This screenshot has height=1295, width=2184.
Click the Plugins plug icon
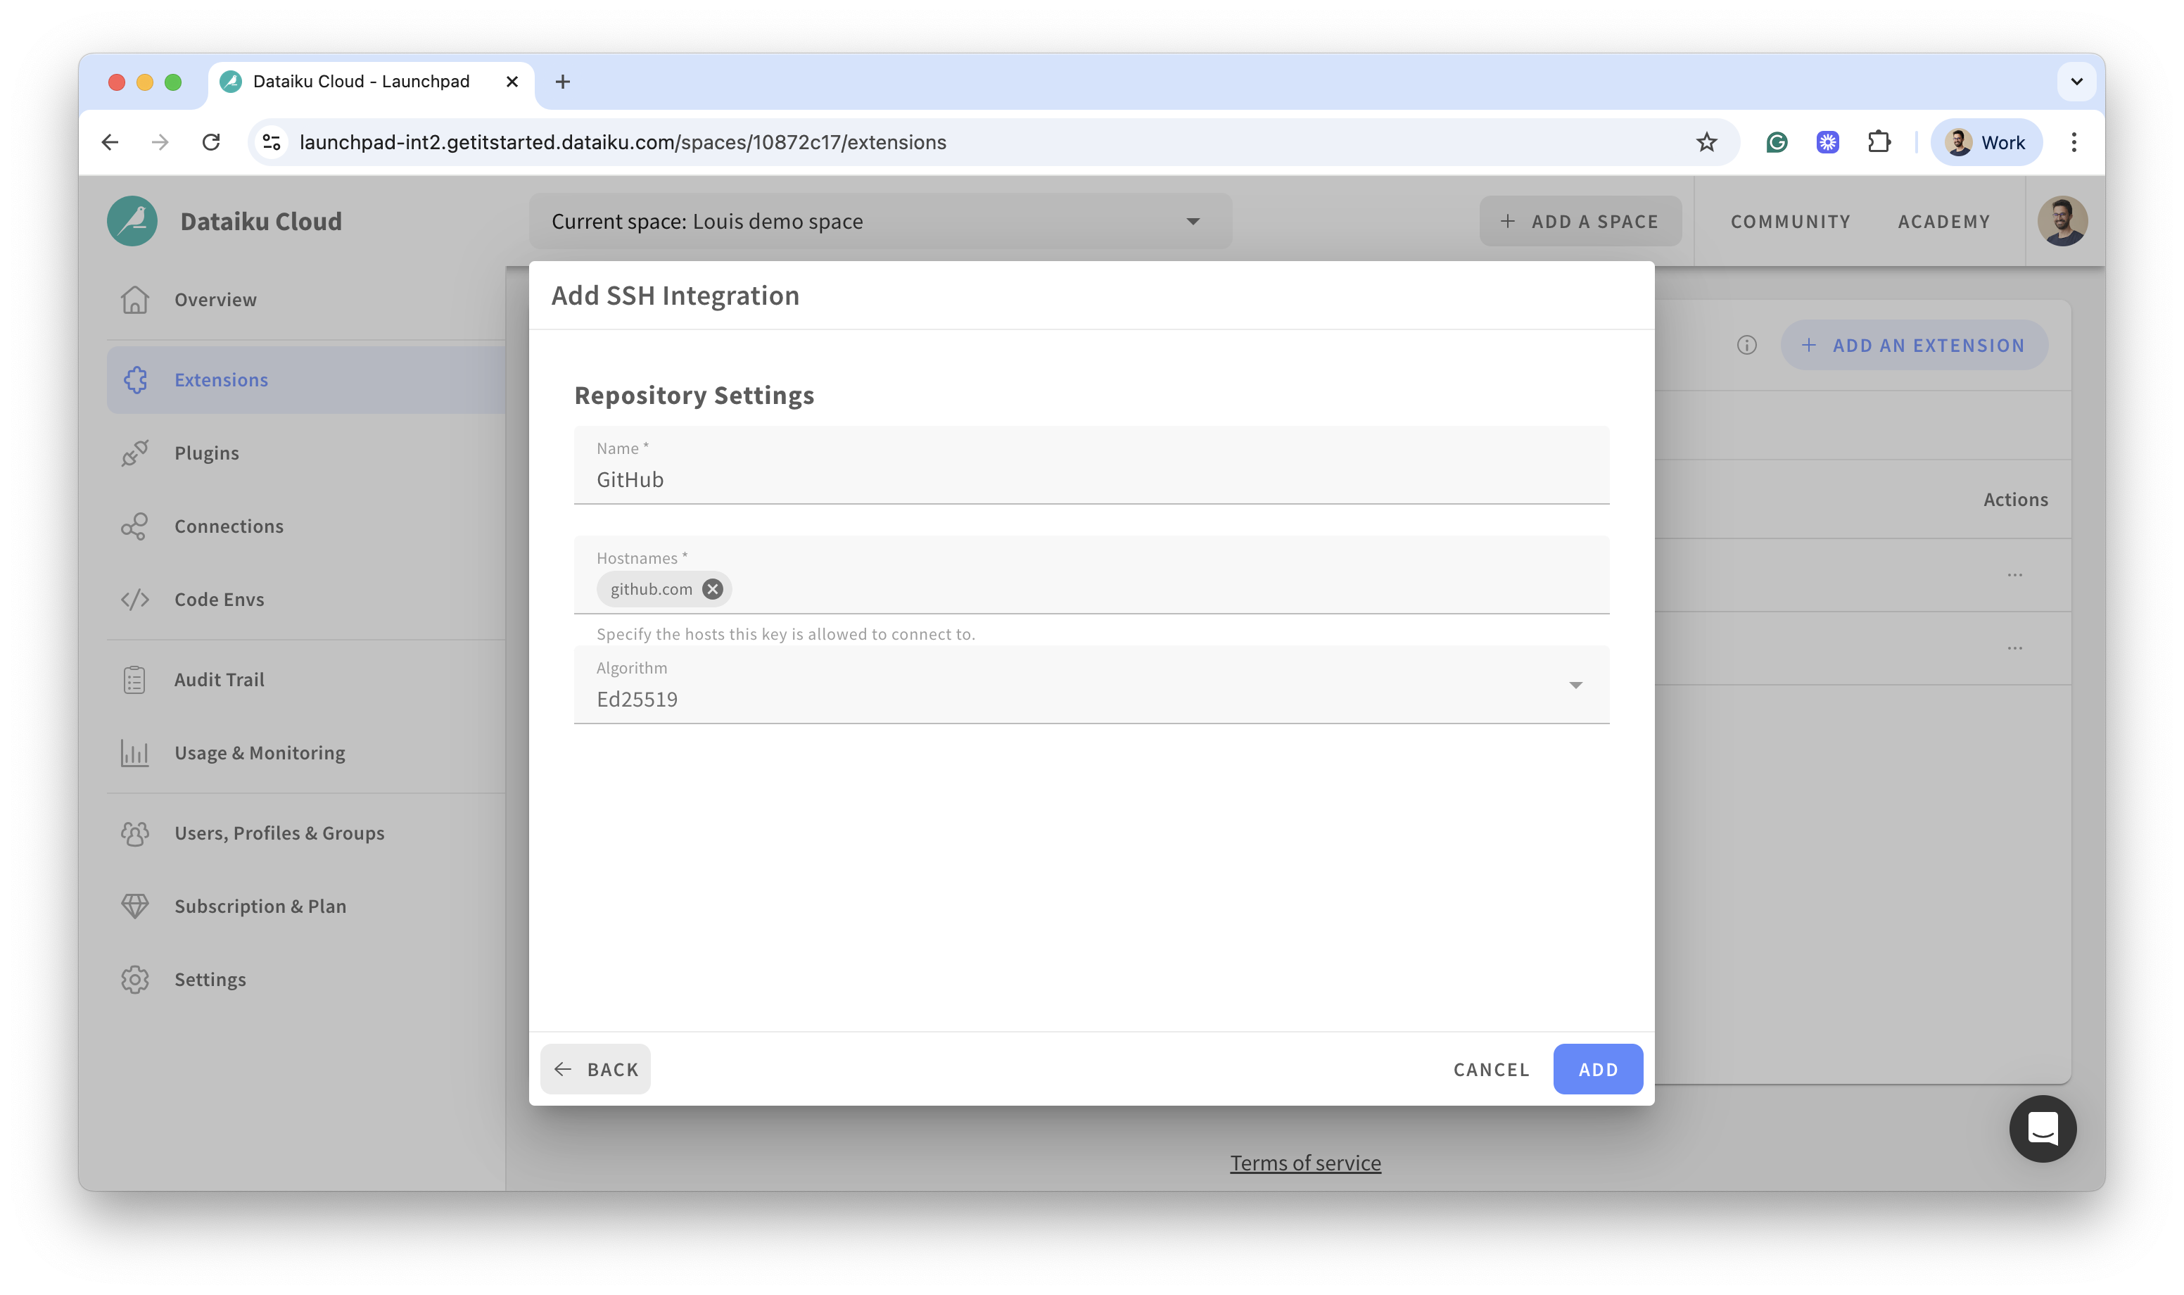point(135,453)
